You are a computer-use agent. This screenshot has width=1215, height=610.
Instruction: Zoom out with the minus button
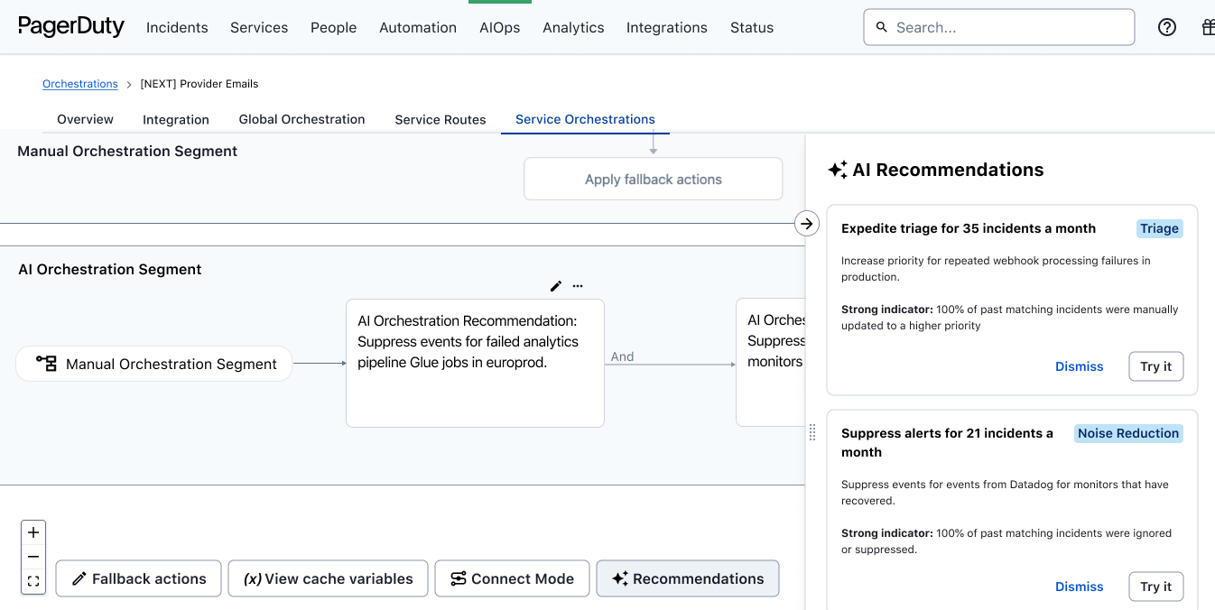33,557
